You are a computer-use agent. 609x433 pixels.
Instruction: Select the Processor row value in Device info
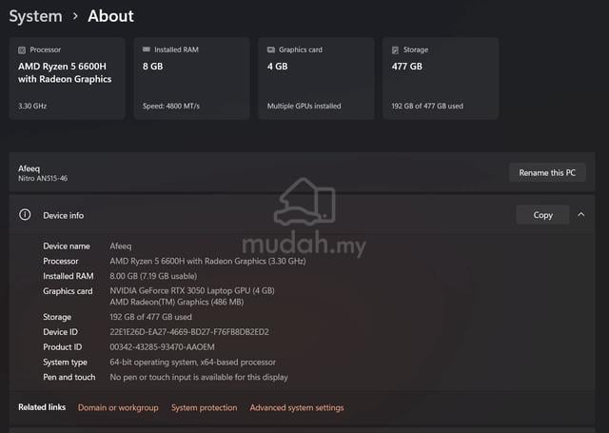click(207, 262)
